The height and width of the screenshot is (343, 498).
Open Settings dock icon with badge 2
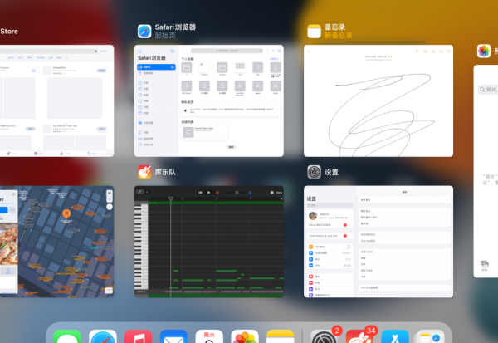tap(324, 336)
